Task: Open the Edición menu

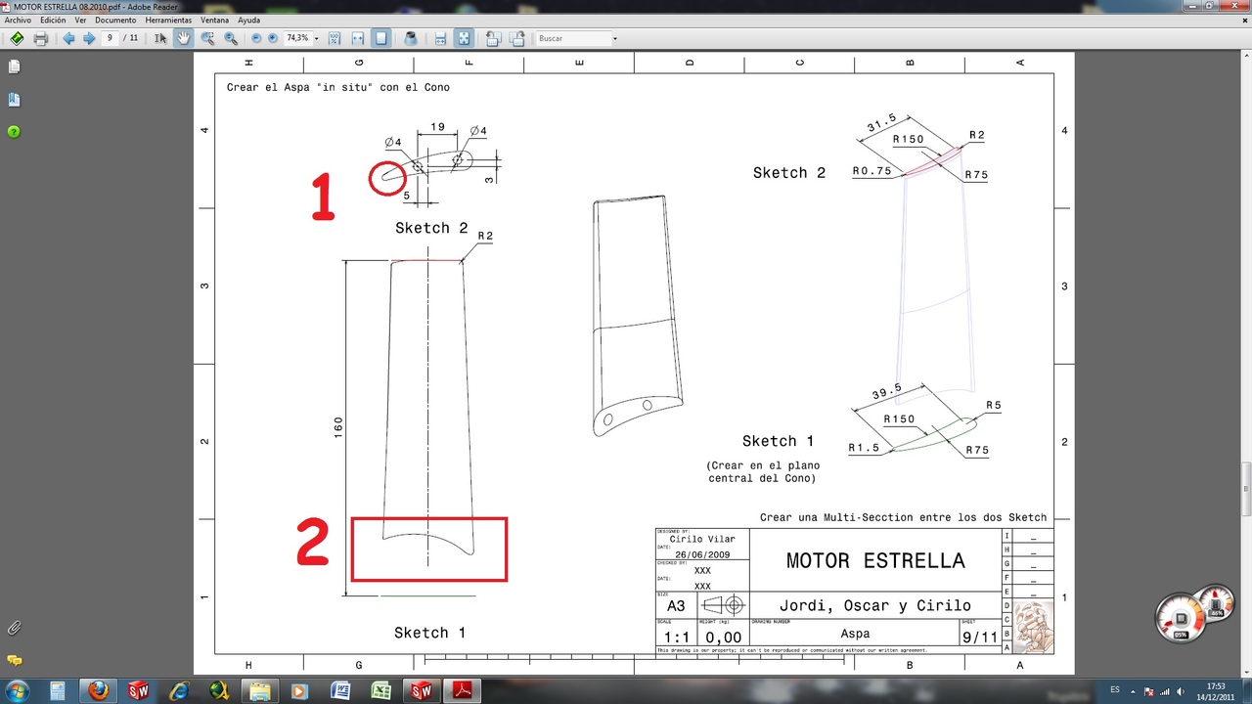Action: point(53,20)
